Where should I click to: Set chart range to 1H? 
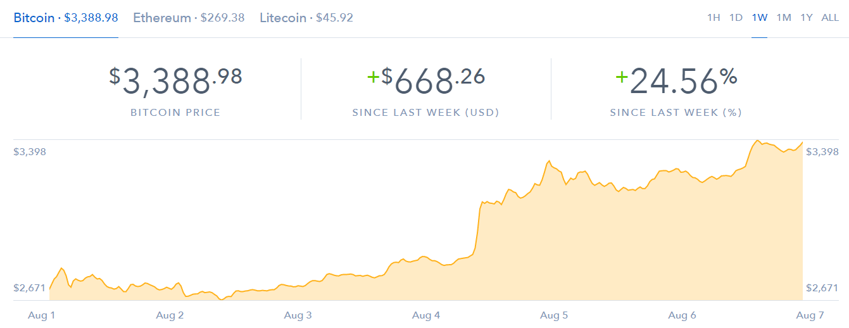pos(714,18)
